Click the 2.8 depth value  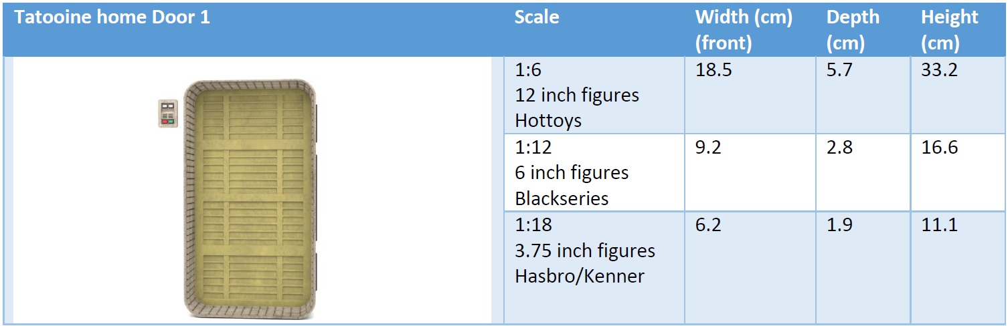tap(839, 148)
